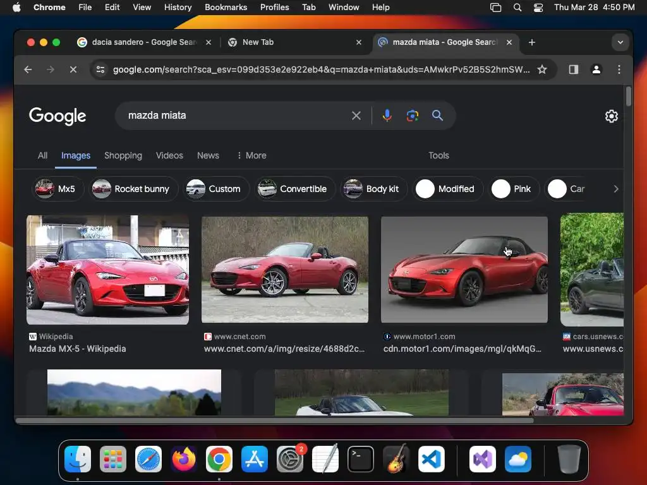Open the Tools filter options
The image size is (647, 485).
[x=438, y=155]
